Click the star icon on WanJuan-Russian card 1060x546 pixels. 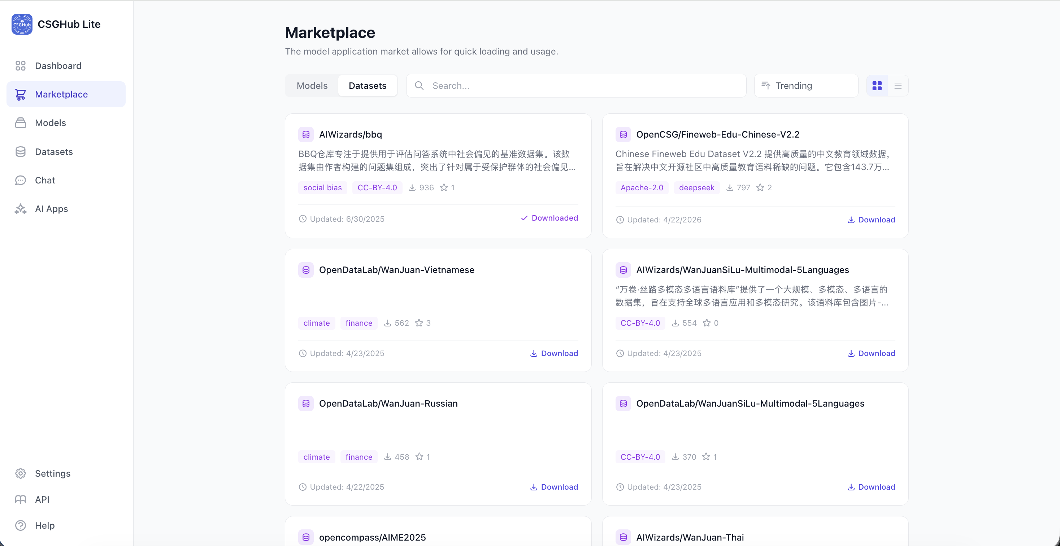point(419,457)
